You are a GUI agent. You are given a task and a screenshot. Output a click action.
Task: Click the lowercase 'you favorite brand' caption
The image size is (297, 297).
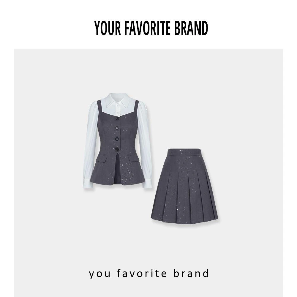(x=149, y=274)
